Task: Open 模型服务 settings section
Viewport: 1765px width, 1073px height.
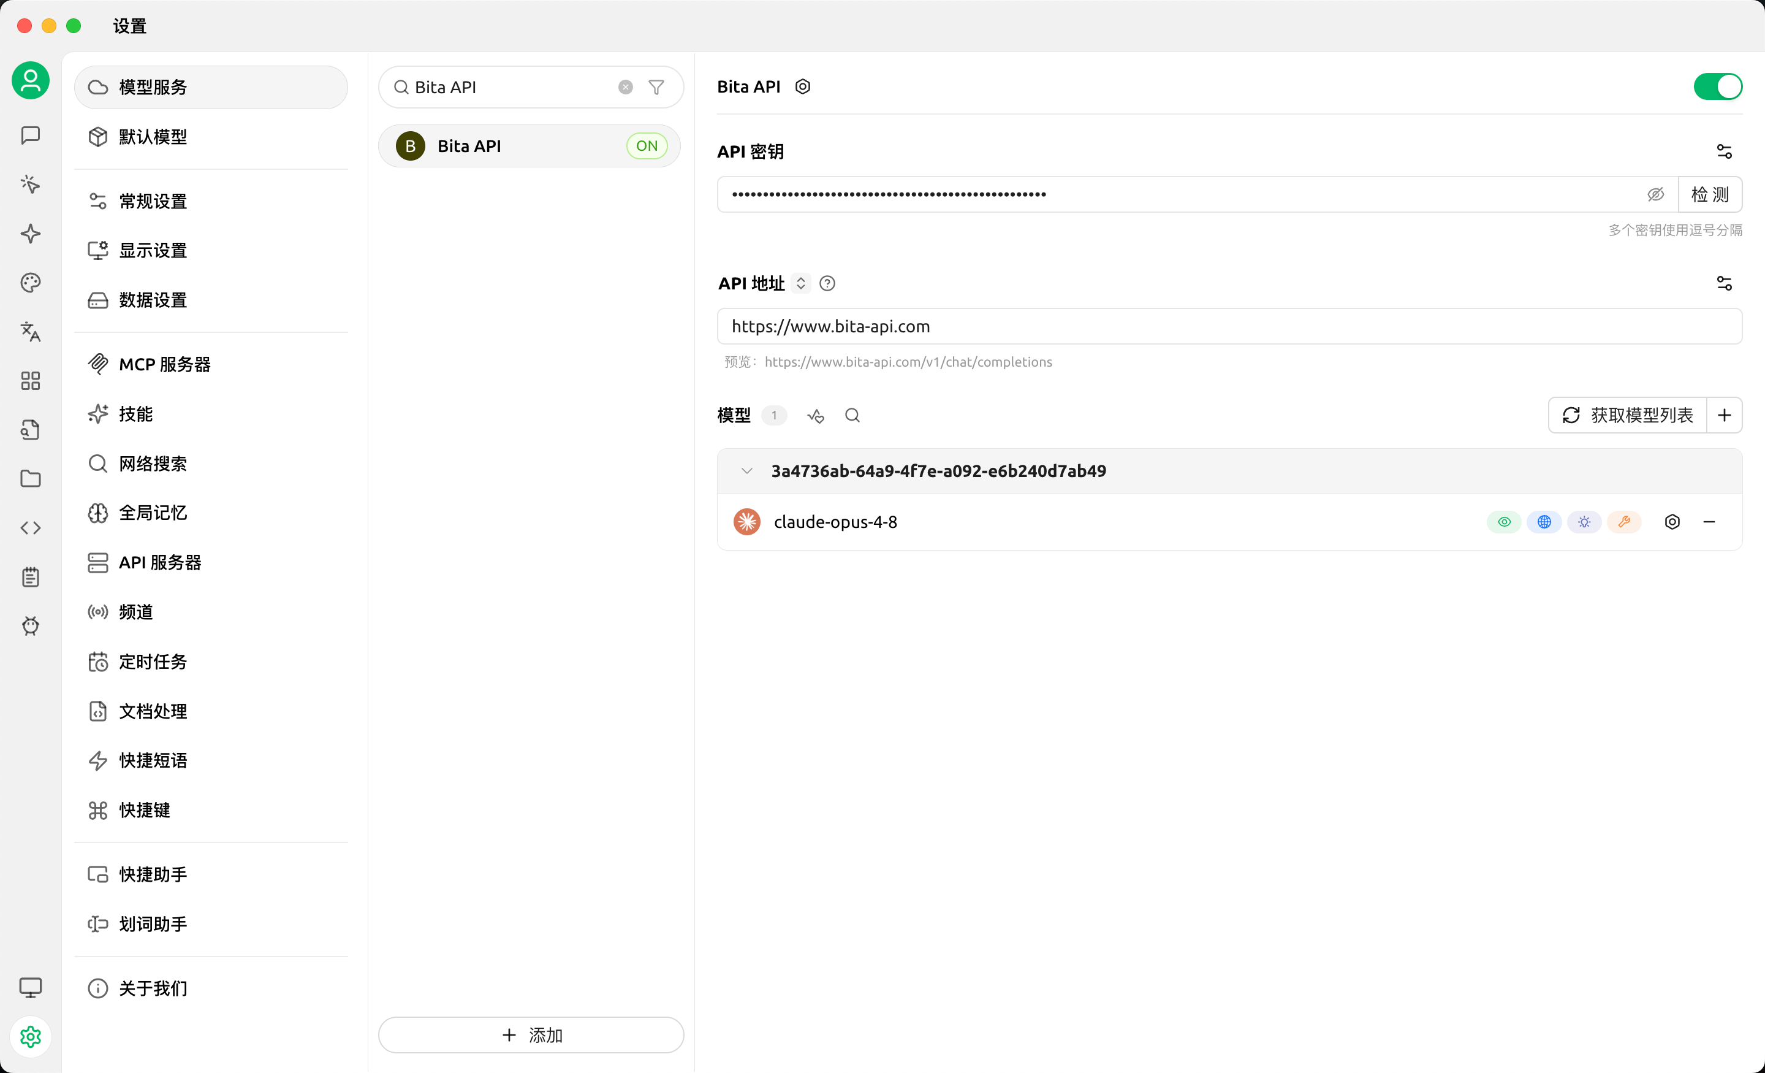Action: [x=211, y=86]
